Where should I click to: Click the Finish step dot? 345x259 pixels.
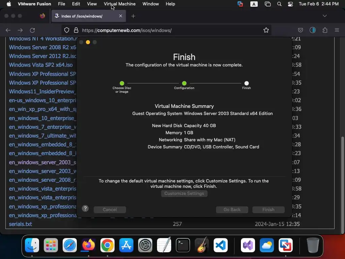(246, 83)
